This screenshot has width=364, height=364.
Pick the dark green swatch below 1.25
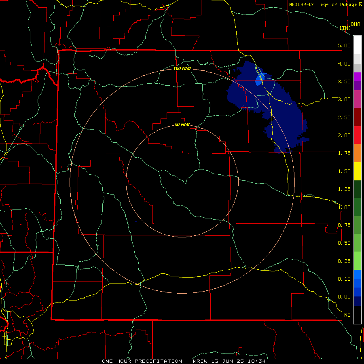point(357,189)
